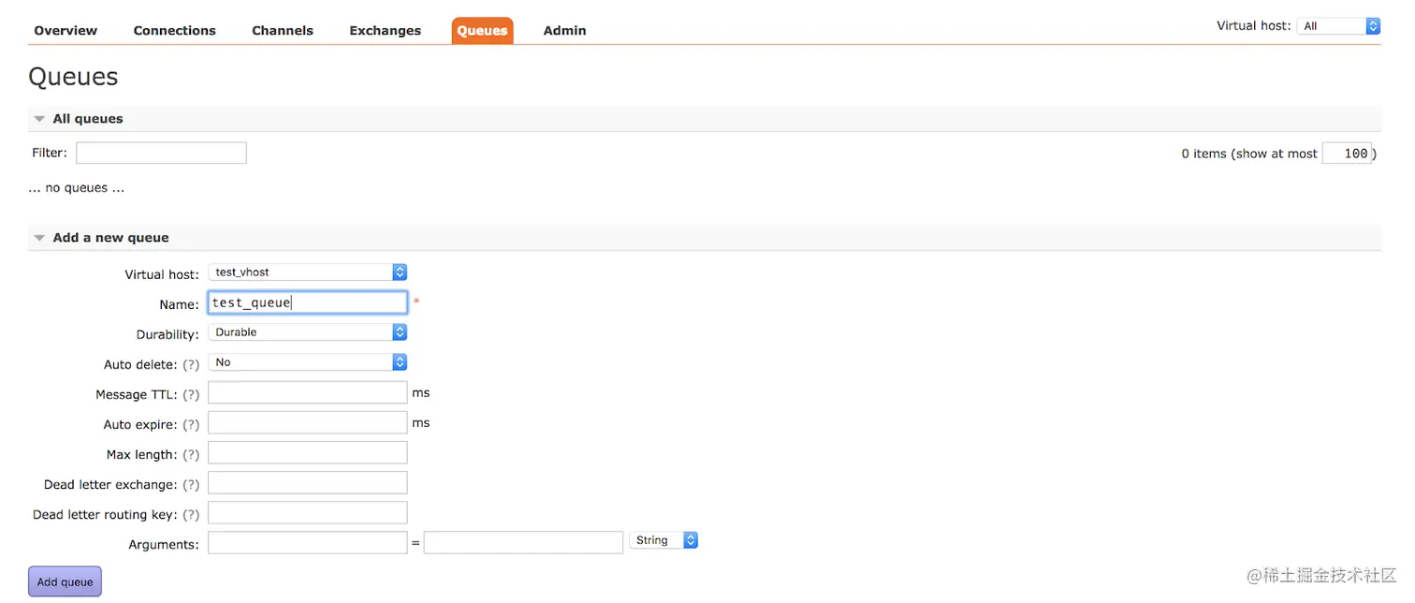Screen dimensions: 1415x603
Task: Click the Queues page heading
Action: click(x=73, y=76)
